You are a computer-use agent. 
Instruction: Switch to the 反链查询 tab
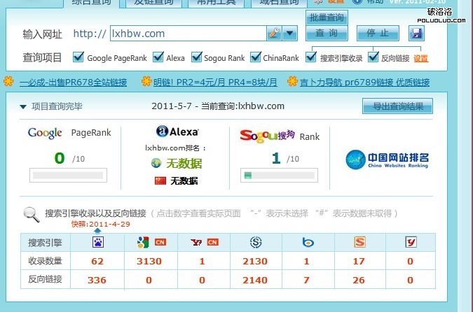click(153, 2)
